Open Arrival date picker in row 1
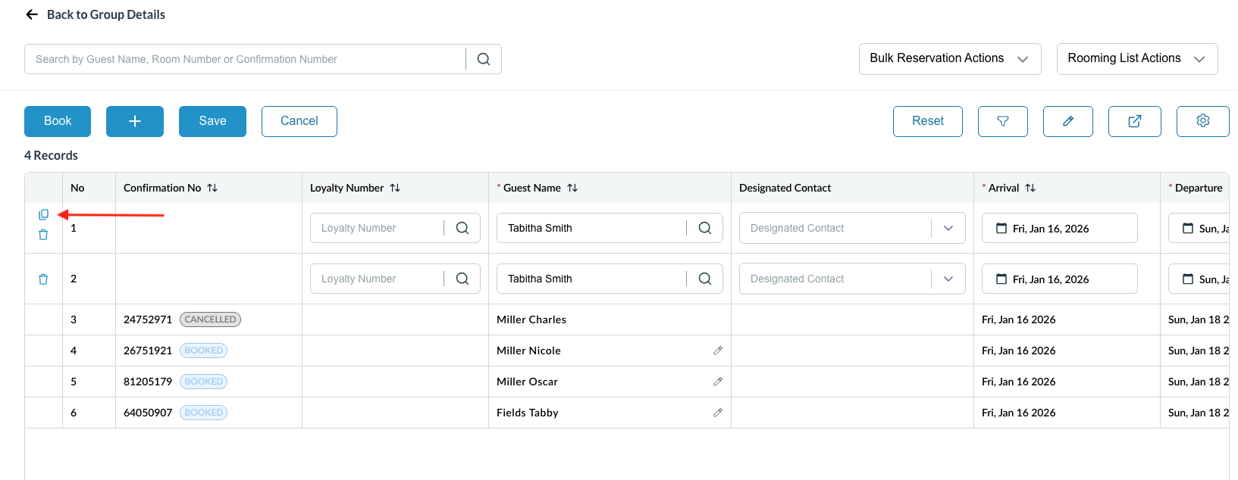 point(1058,228)
